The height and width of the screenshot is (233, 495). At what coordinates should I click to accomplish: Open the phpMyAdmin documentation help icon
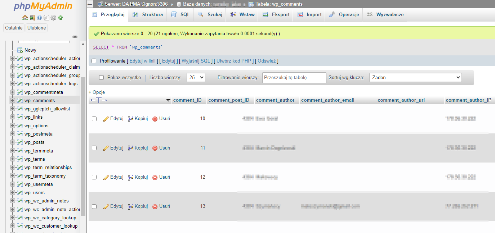pyautogui.click(x=39, y=18)
